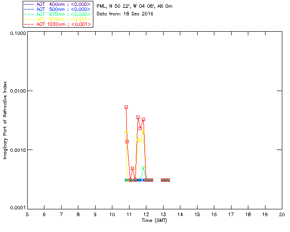Click the green diamond peak data point
Viewport: 290px width, 232px height.
coord(143,168)
